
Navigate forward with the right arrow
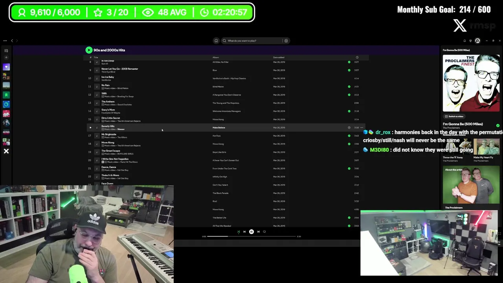[x=17, y=40]
